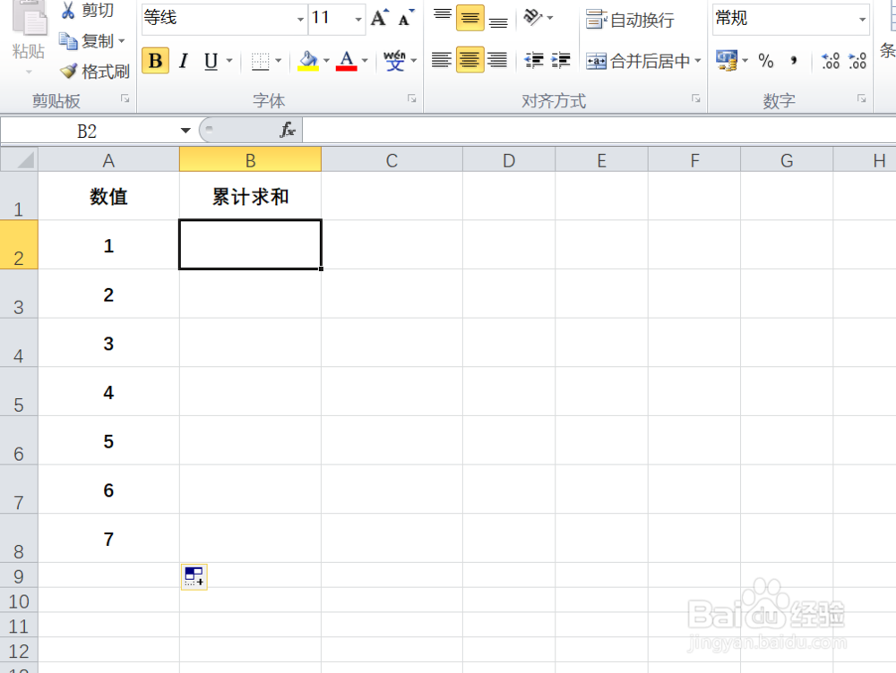
Task: Open the font size box showing 11
Action: click(337, 18)
